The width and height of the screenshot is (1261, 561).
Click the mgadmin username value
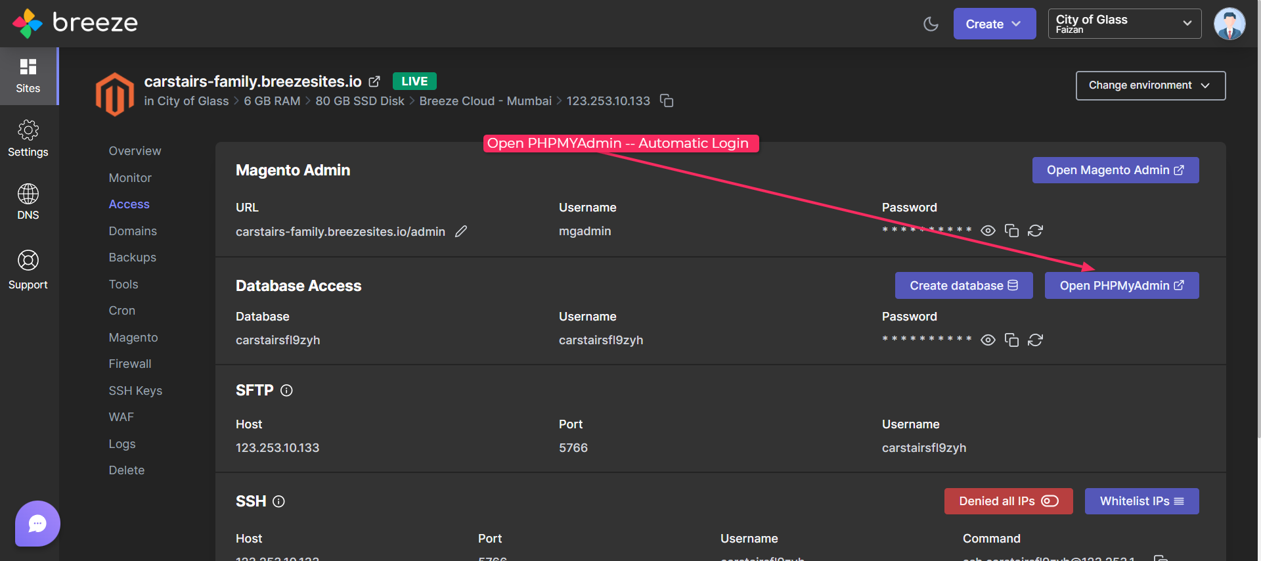click(x=585, y=231)
